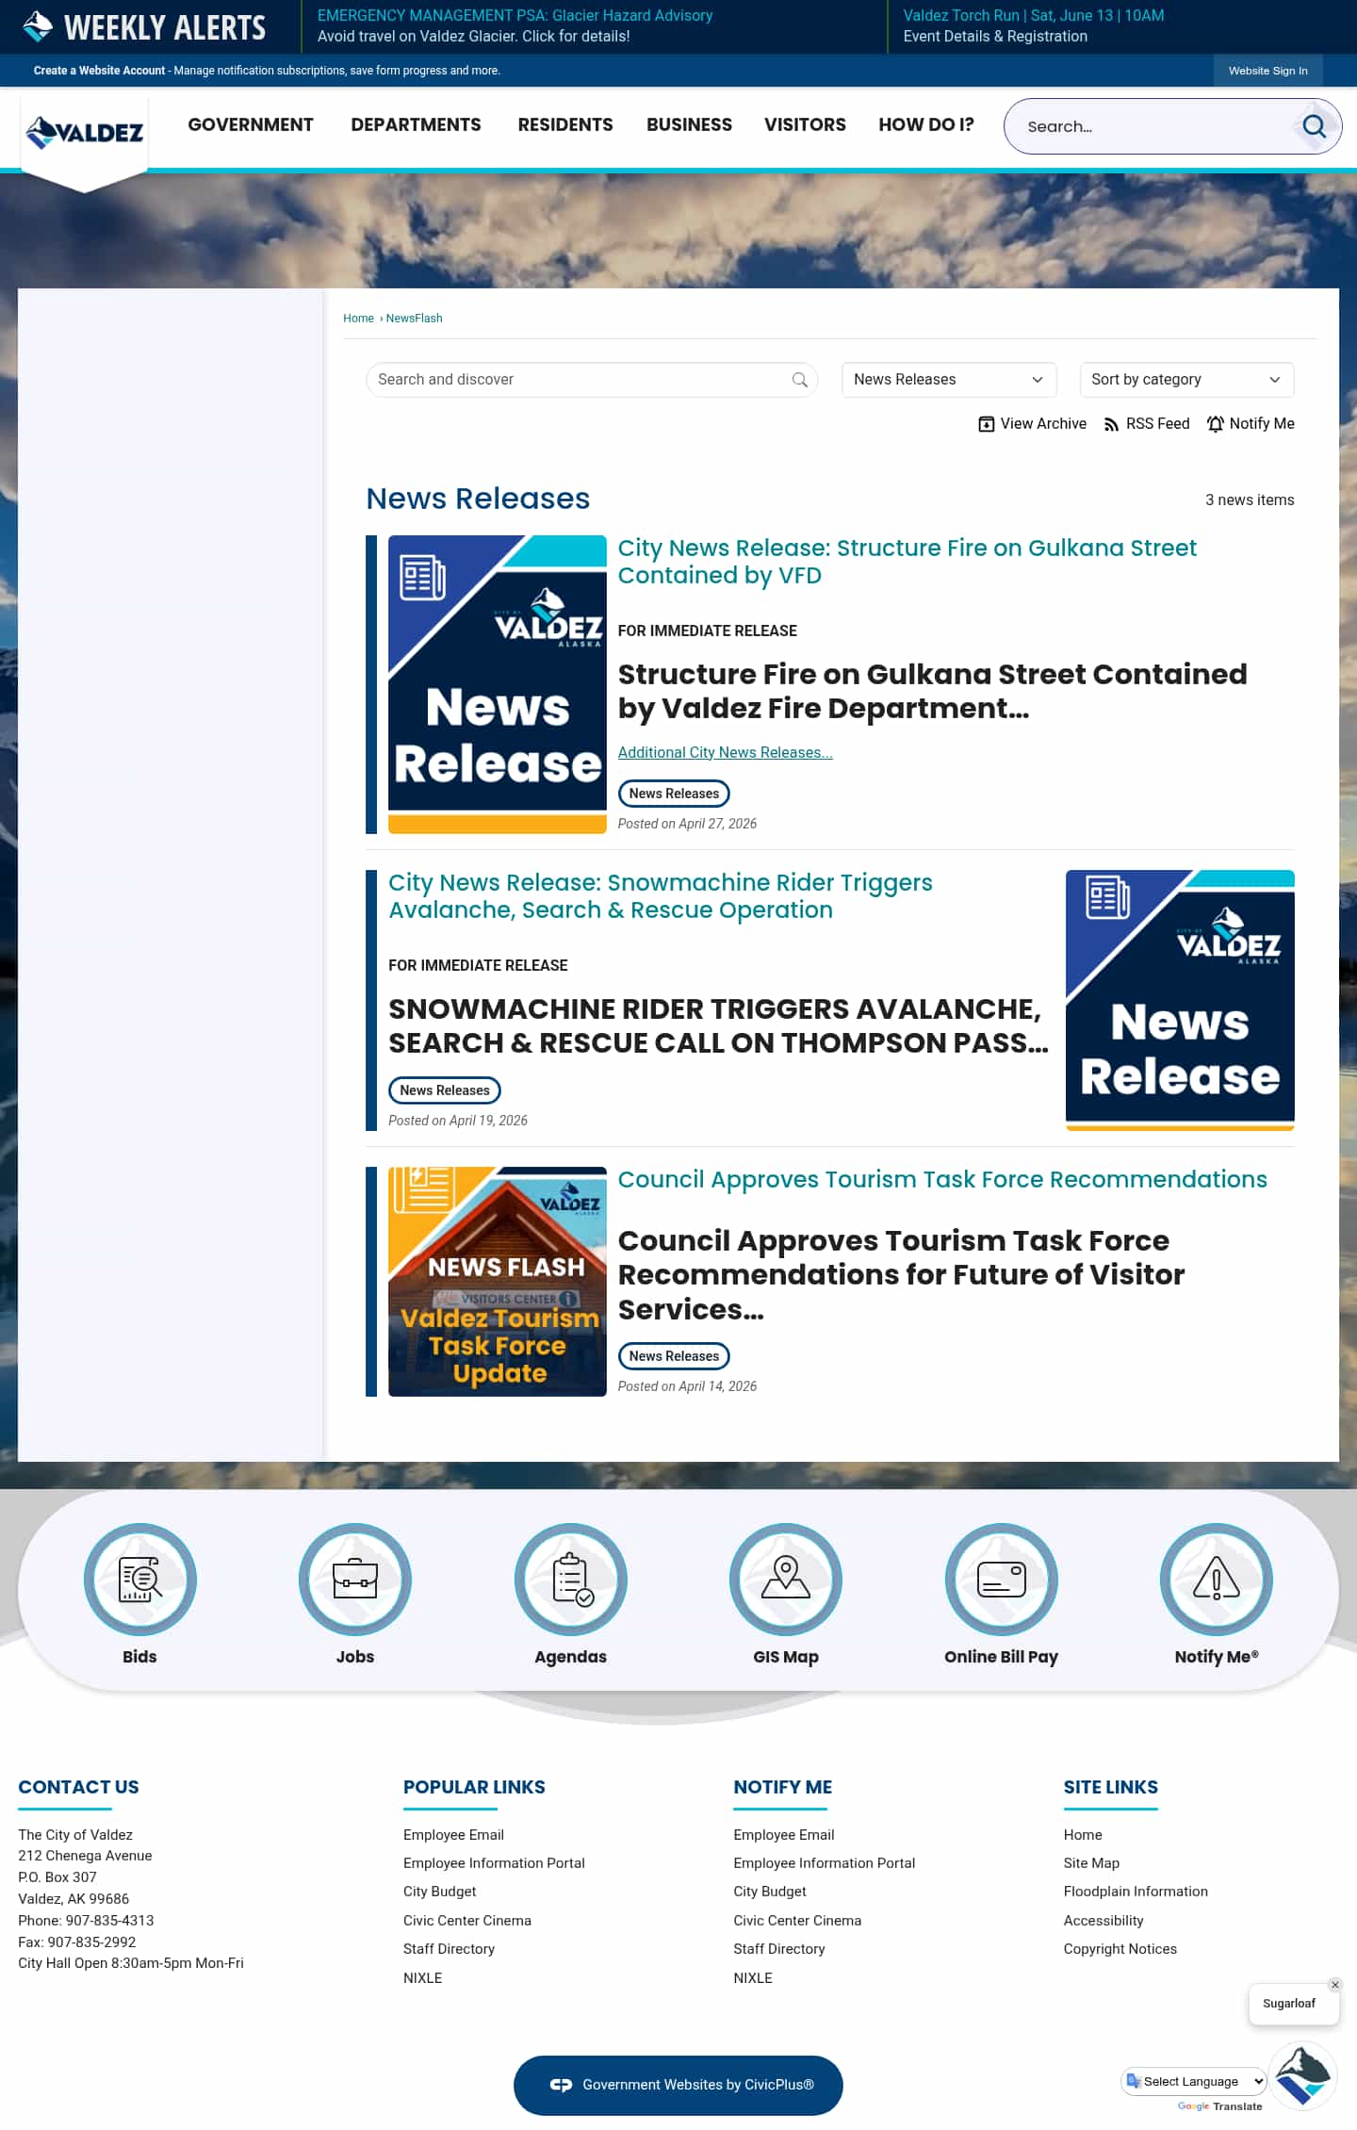
Task: Open the Visitors menu
Action: tap(805, 124)
